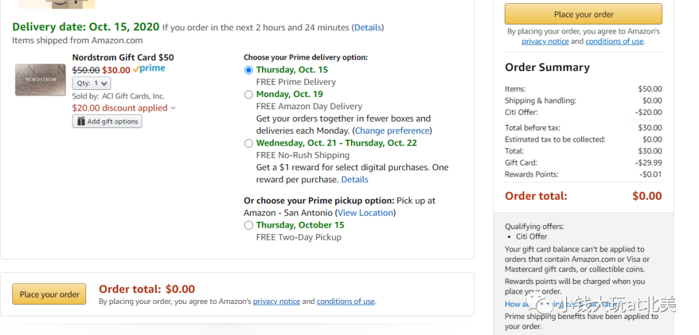Choose No-Rush Shipping Oct. 21-22 option
Viewport: 699px width, 335px height.
pyautogui.click(x=249, y=144)
